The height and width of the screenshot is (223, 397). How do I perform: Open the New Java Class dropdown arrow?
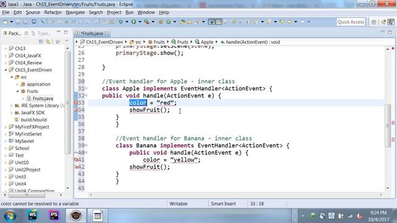(174, 22)
